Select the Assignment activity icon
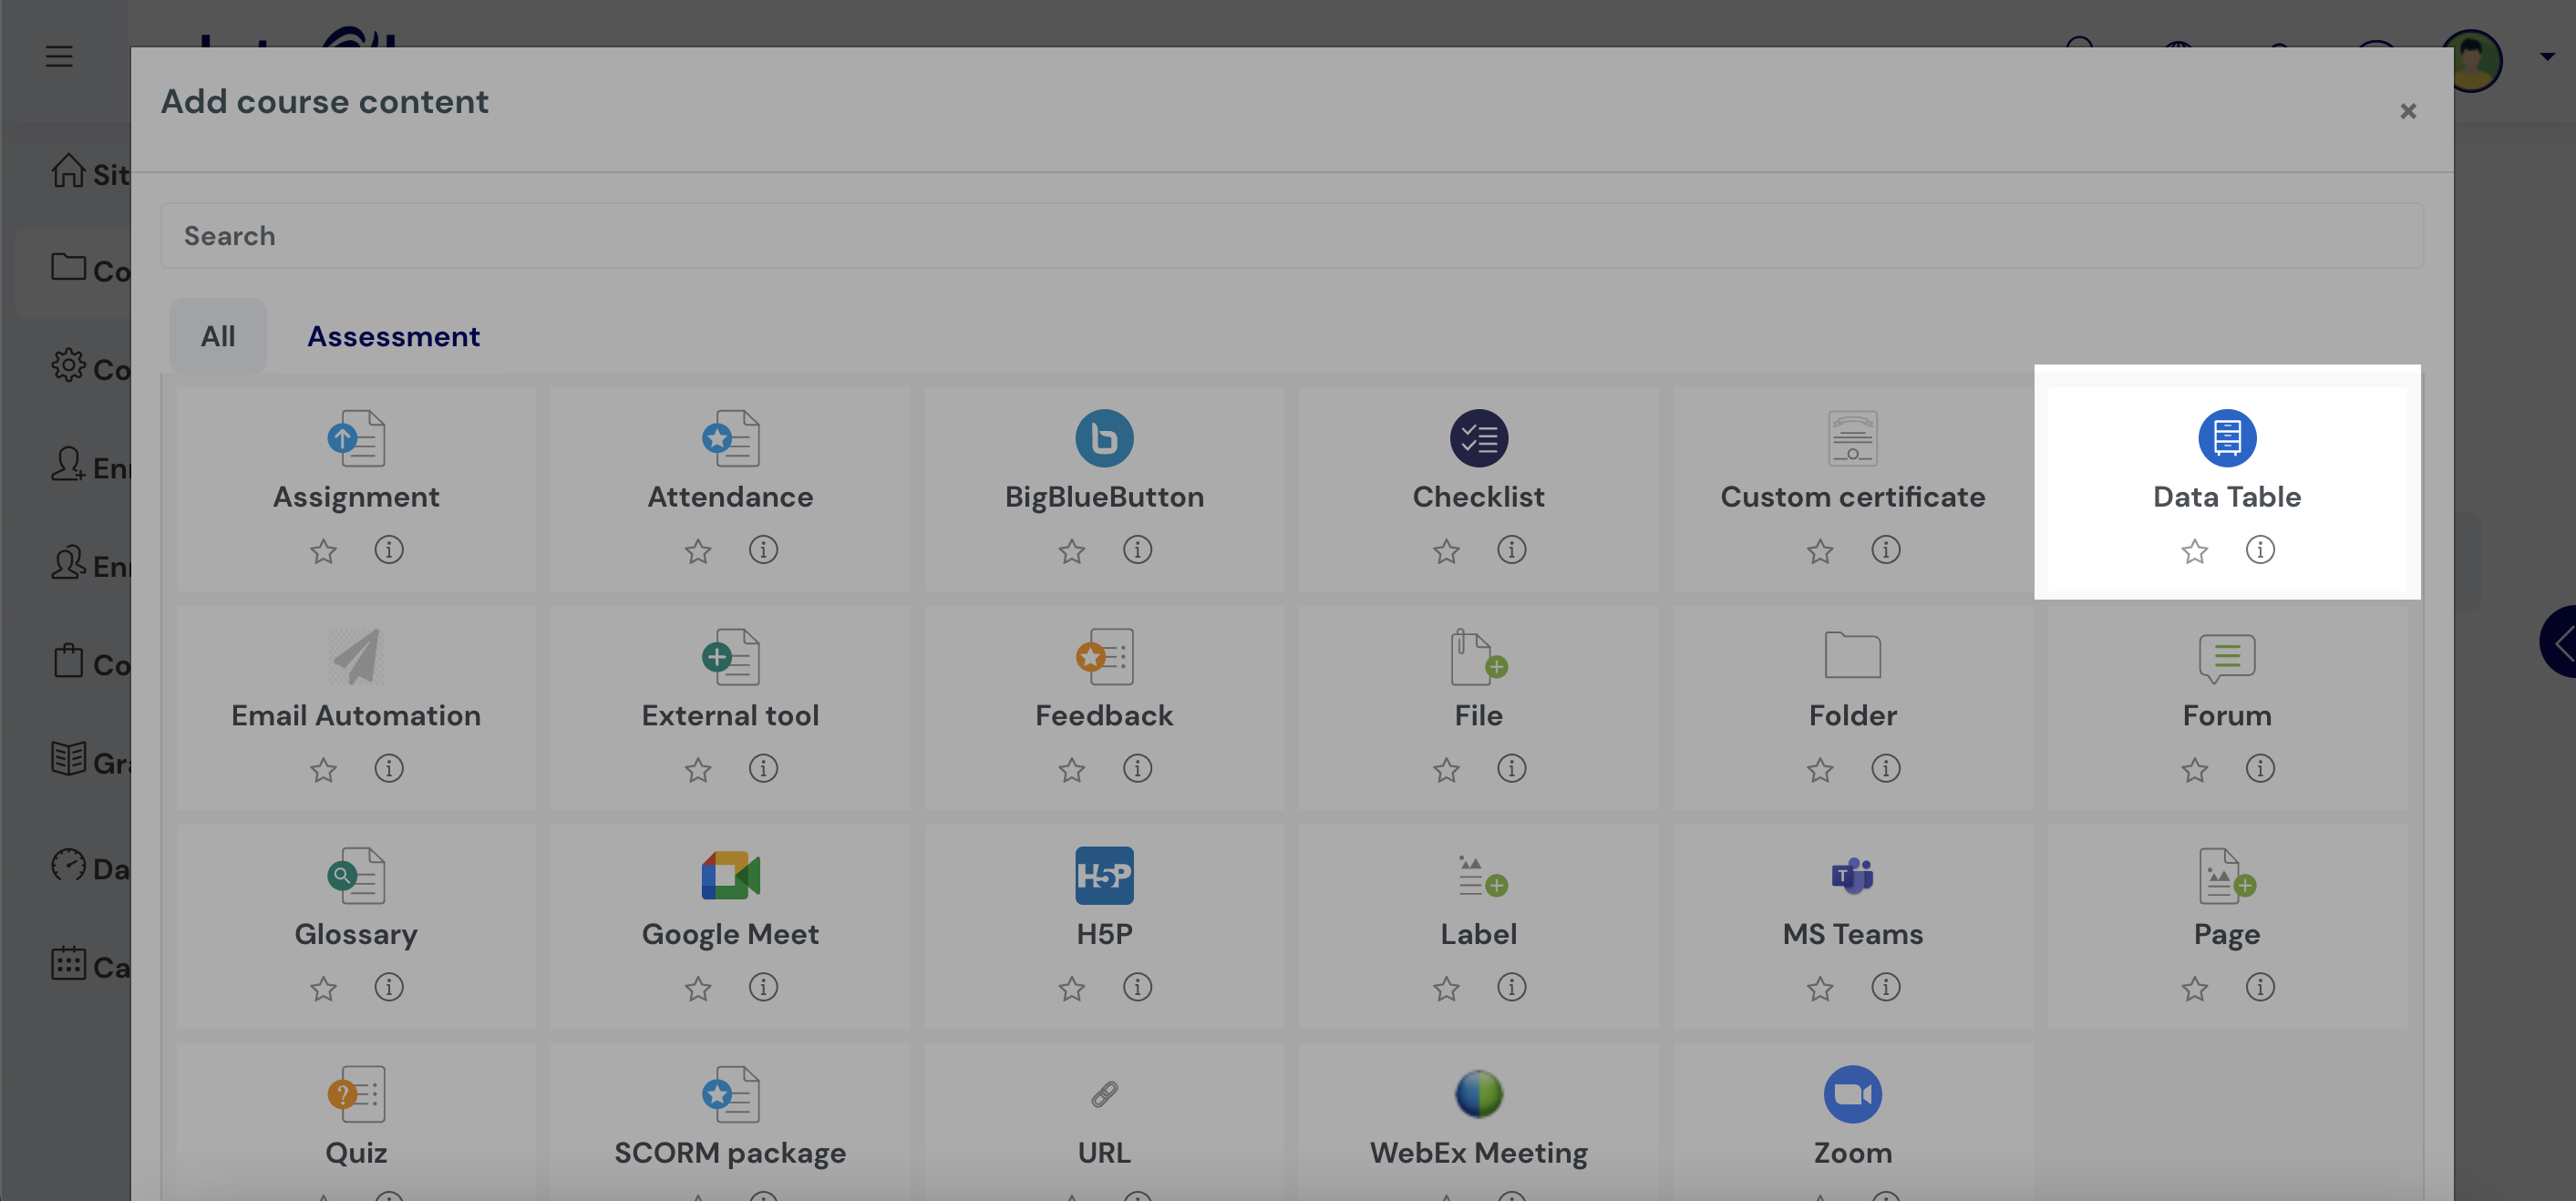 (356, 438)
